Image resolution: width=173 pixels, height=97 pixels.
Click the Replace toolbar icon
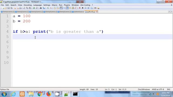pos(44,8)
